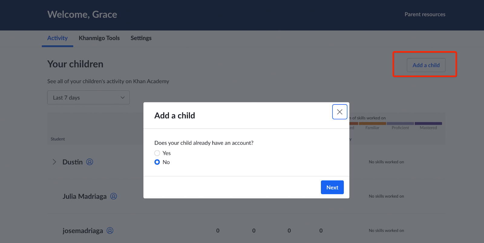The image size is (484, 243).
Task: Click the Next button
Action: point(332,187)
